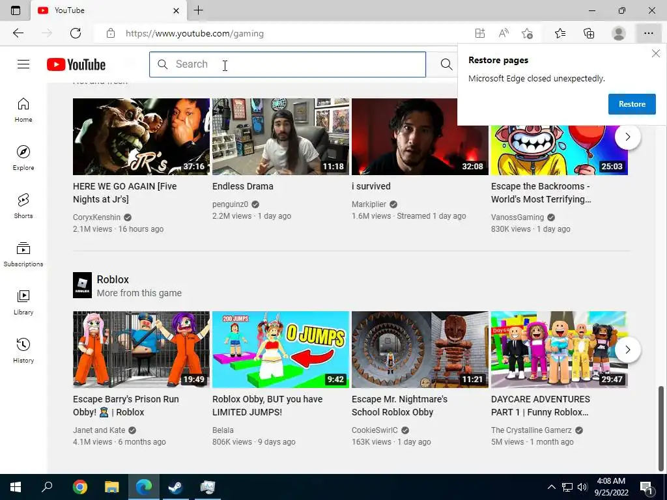The image size is (667, 500).
Task: Show next videos in top row
Action: [x=627, y=137]
